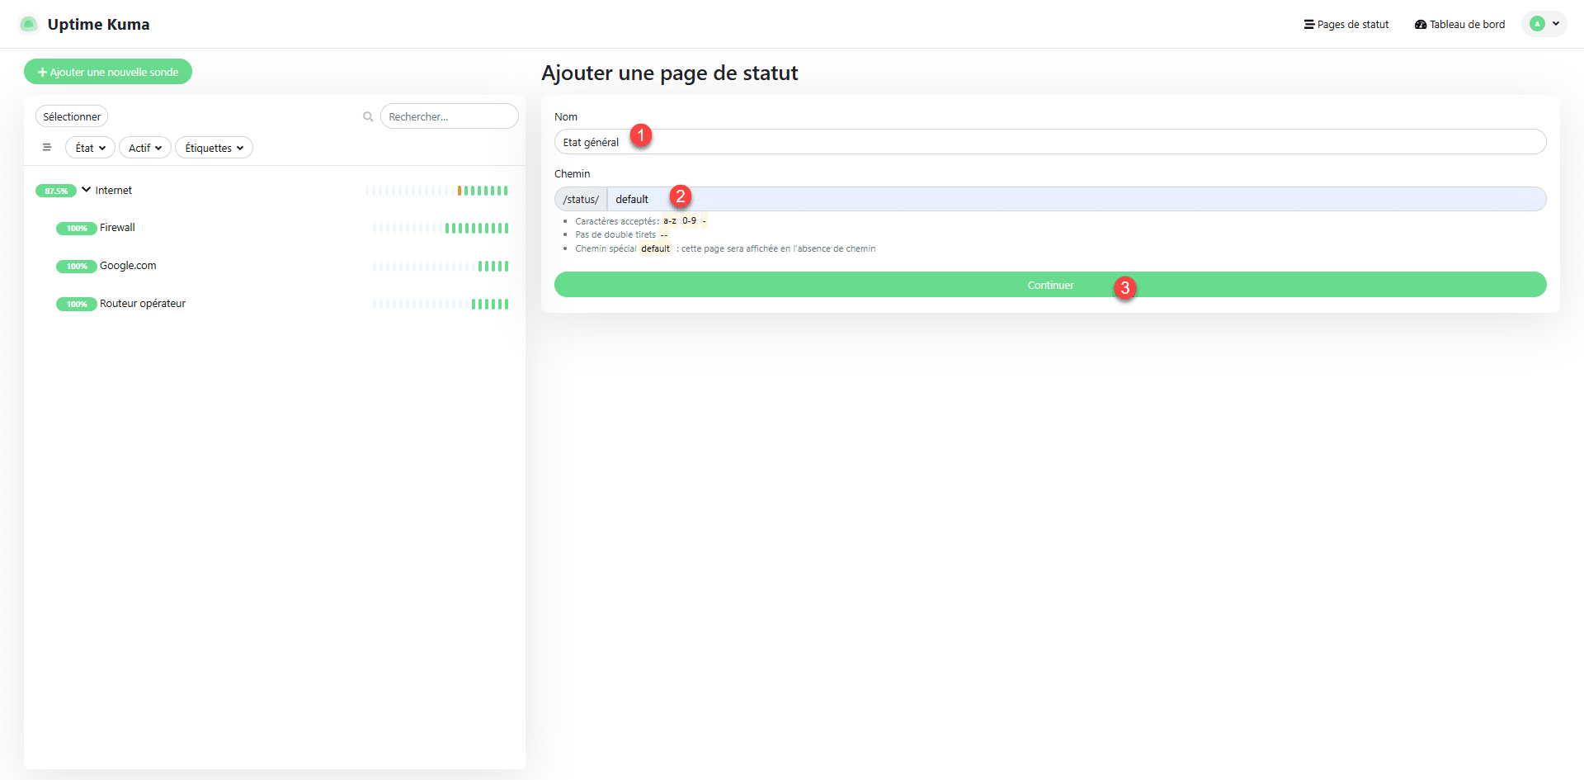Go to Tableau de bord
Screen dimensions: 1584x780
(1459, 25)
